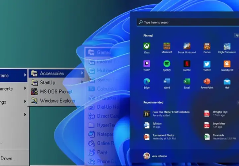
Task: Expand arrow beside the Programs entry
Action: coord(25,75)
